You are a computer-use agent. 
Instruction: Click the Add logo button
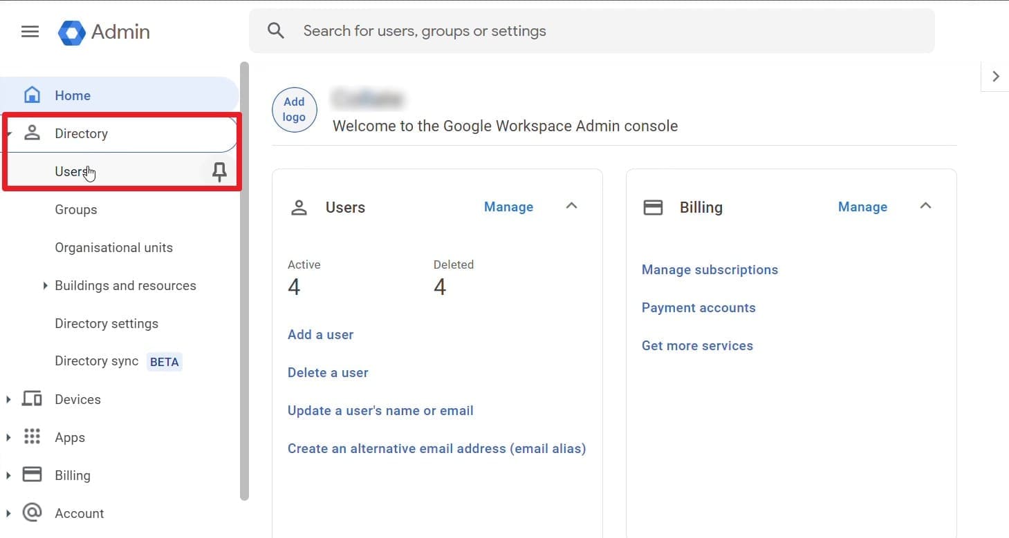tap(294, 109)
